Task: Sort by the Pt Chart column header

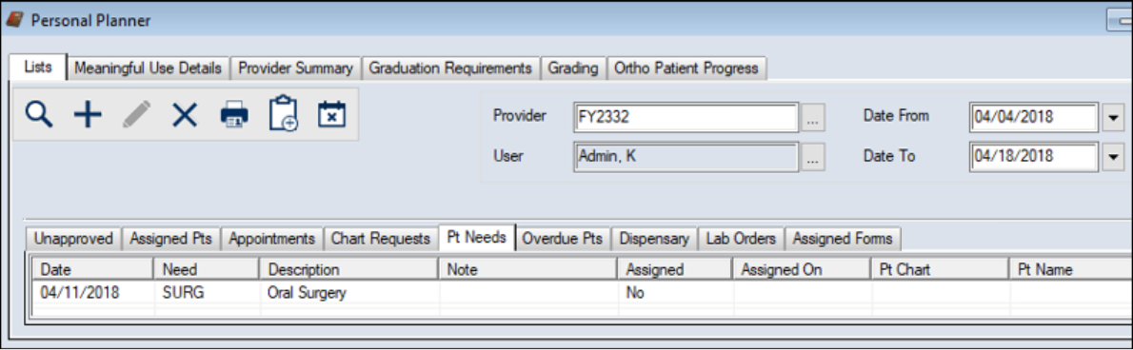Action: (940, 270)
